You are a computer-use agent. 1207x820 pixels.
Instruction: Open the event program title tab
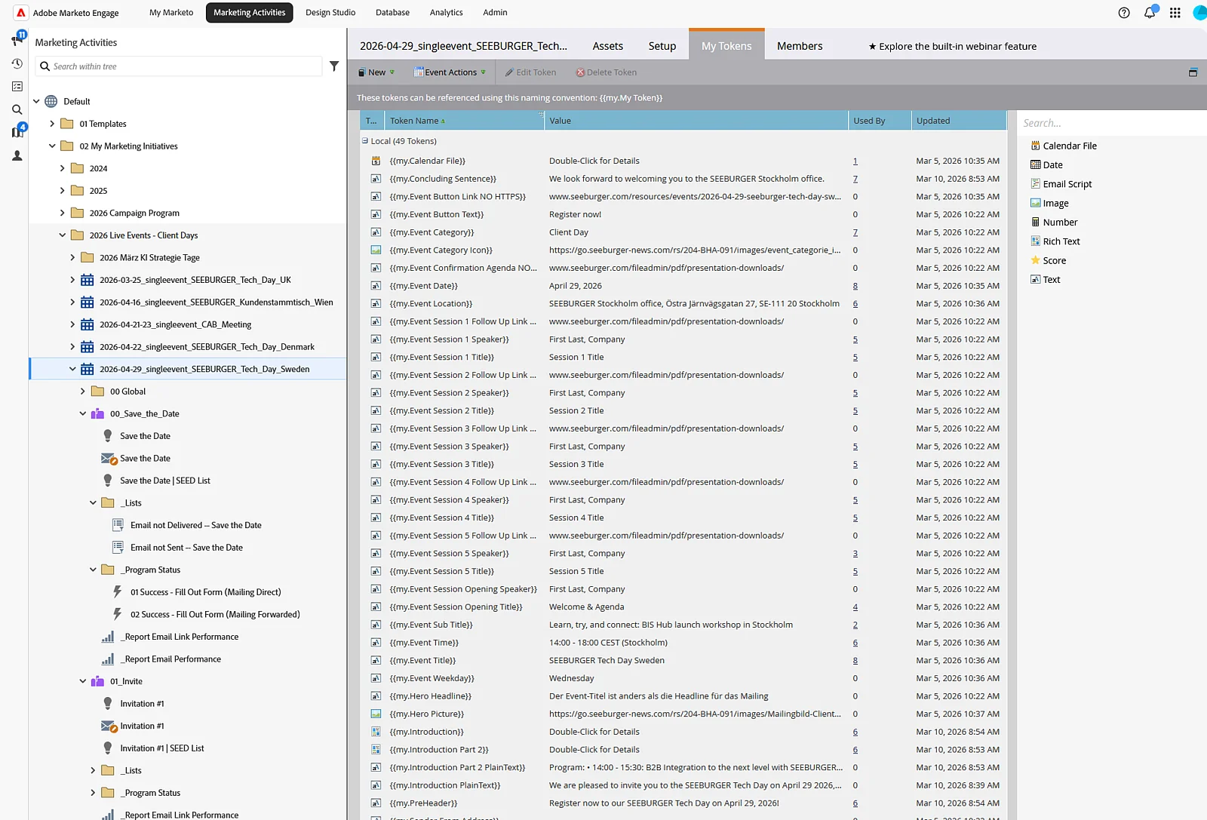[x=463, y=46]
